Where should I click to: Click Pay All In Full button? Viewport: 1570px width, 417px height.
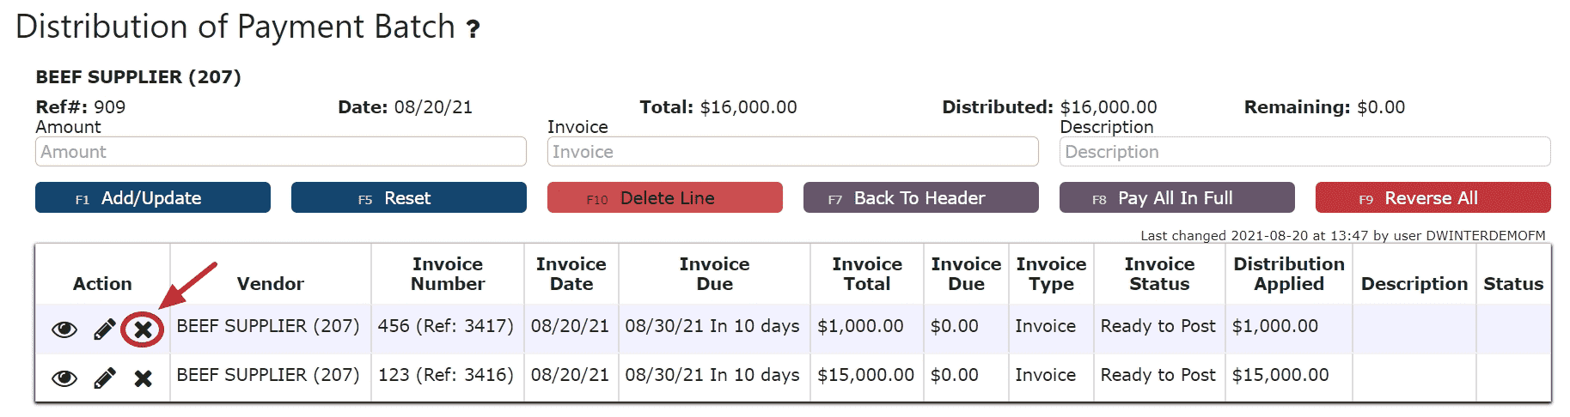[x=1177, y=197]
